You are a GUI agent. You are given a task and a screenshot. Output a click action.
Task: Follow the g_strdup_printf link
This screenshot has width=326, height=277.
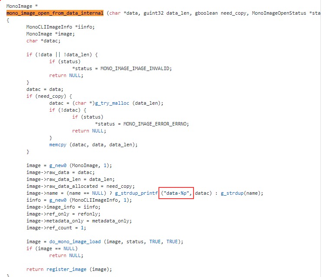coord(136,193)
